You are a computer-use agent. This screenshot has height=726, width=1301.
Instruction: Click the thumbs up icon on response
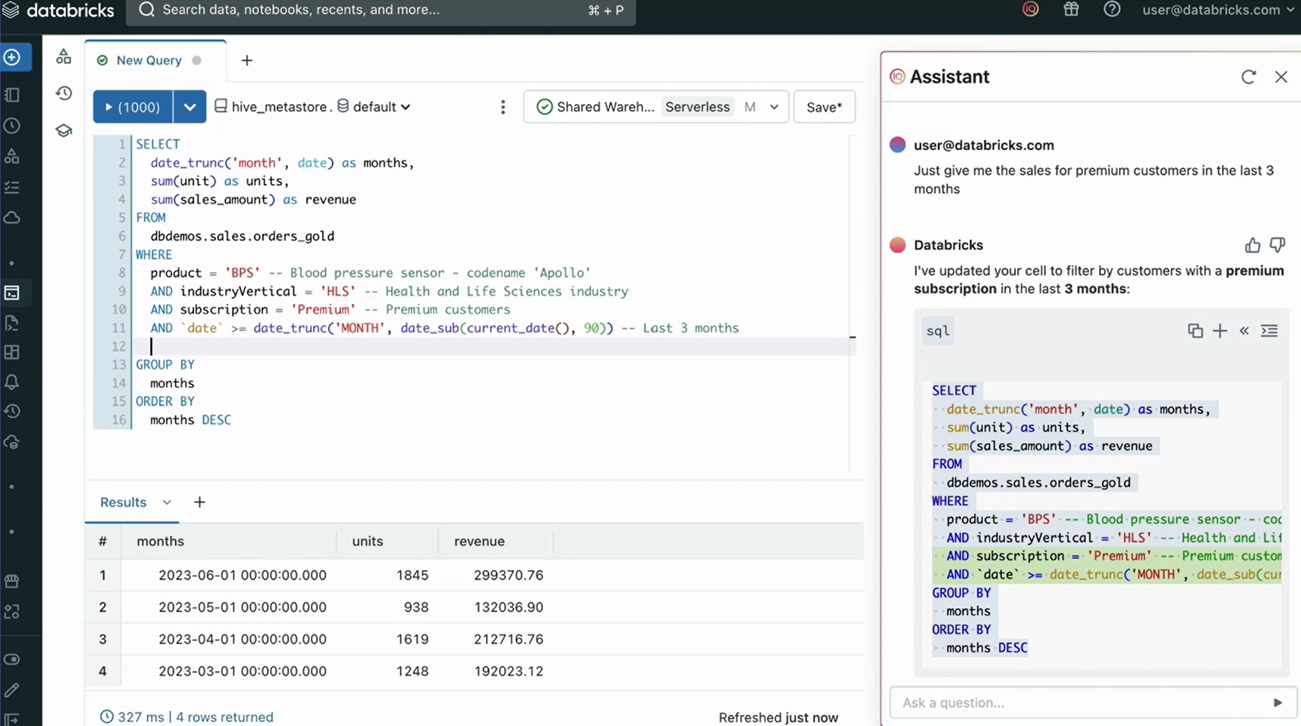pyautogui.click(x=1252, y=245)
